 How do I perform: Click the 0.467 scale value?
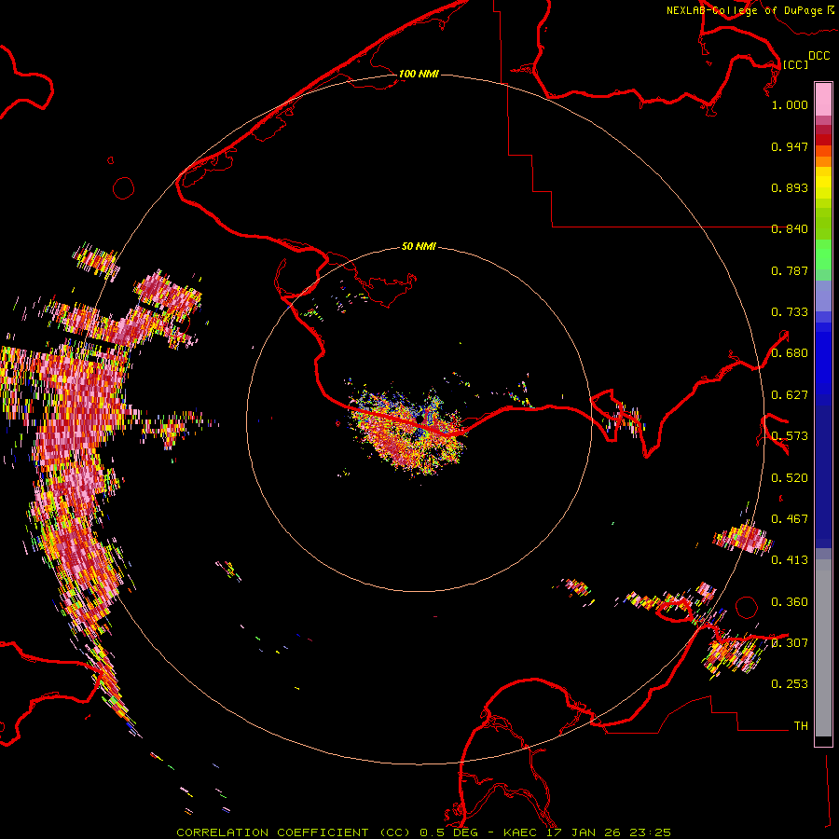790,519
